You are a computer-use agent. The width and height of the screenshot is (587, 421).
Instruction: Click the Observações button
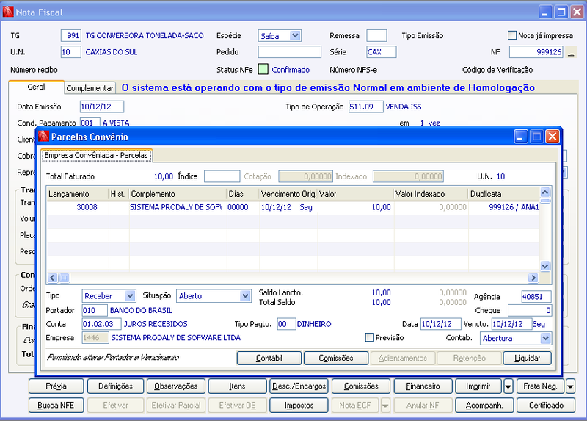tap(176, 386)
